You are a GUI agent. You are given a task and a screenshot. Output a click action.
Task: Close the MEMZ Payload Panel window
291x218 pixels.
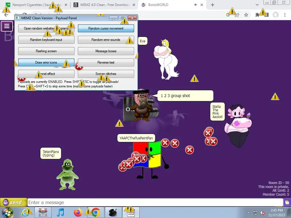pos(132,18)
